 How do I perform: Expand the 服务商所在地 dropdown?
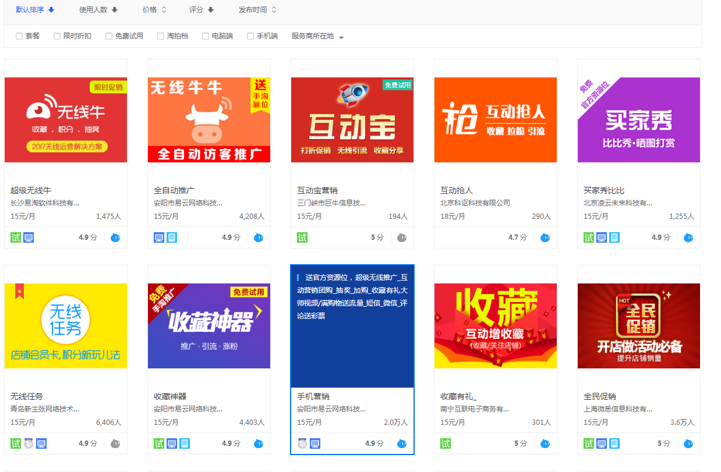317,36
